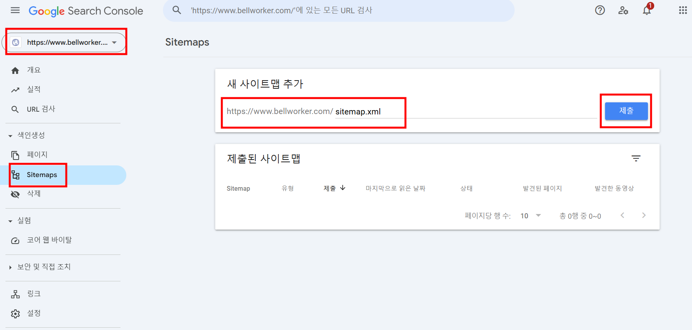Go to the next table page
Screen dimensions: 692x330
point(644,215)
